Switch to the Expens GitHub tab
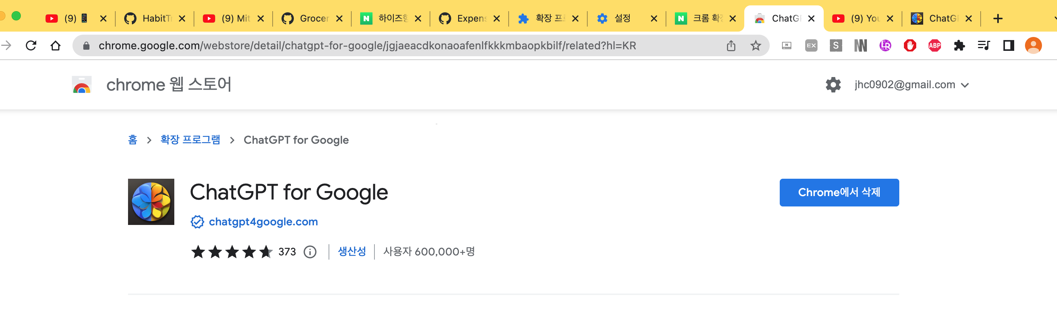1057x312 pixels. pyautogui.click(x=469, y=18)
